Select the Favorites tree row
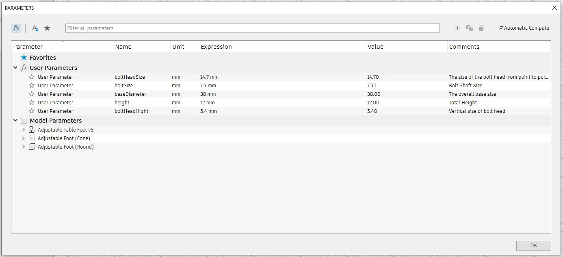The width and height of the screenshot is (563, 257). (x=281, y=58)
